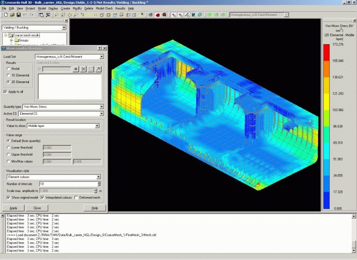Click the add-entity arrow icon beside ID

coord(75,69)
